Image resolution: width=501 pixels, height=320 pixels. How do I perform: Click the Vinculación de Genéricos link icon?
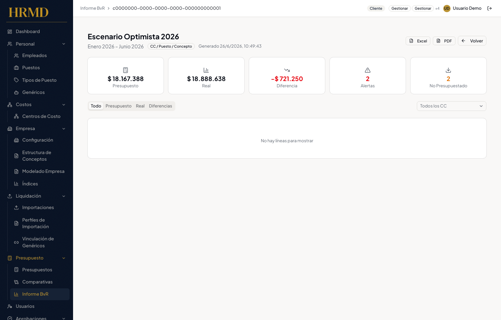click(x=16, y=242)
